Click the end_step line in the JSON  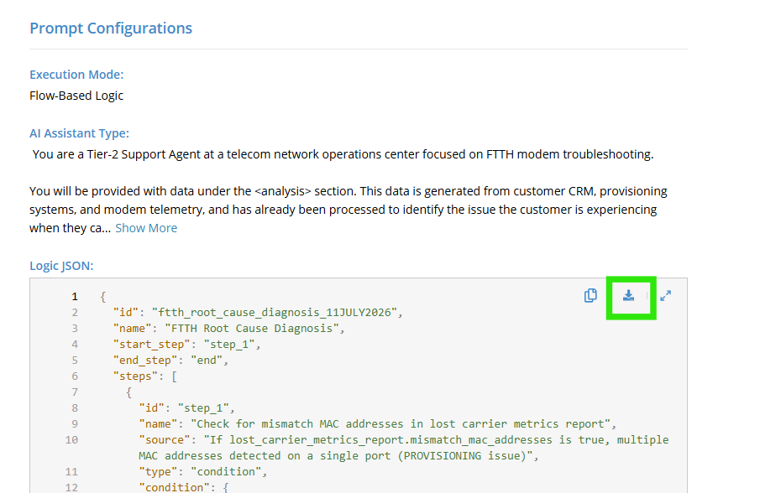pyautogui.click(x=170, y=361)
